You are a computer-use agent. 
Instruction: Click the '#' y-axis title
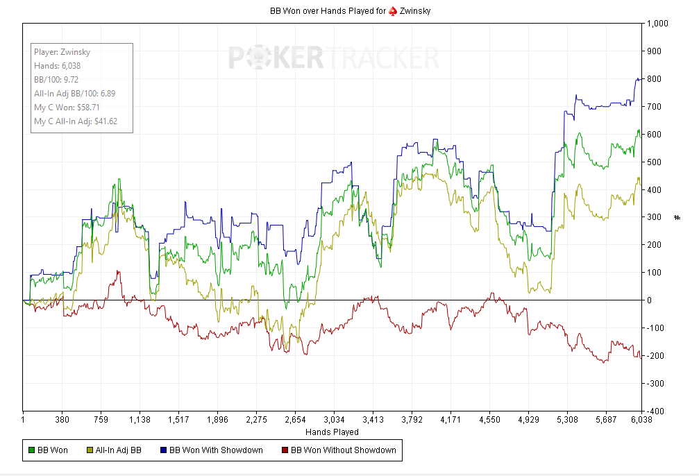(677, 217)
